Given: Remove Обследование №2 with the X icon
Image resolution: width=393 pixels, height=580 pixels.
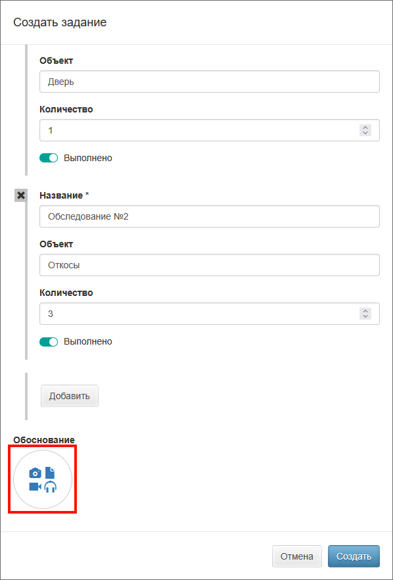Looking at the screenshot, I should [x=21, y=195].
